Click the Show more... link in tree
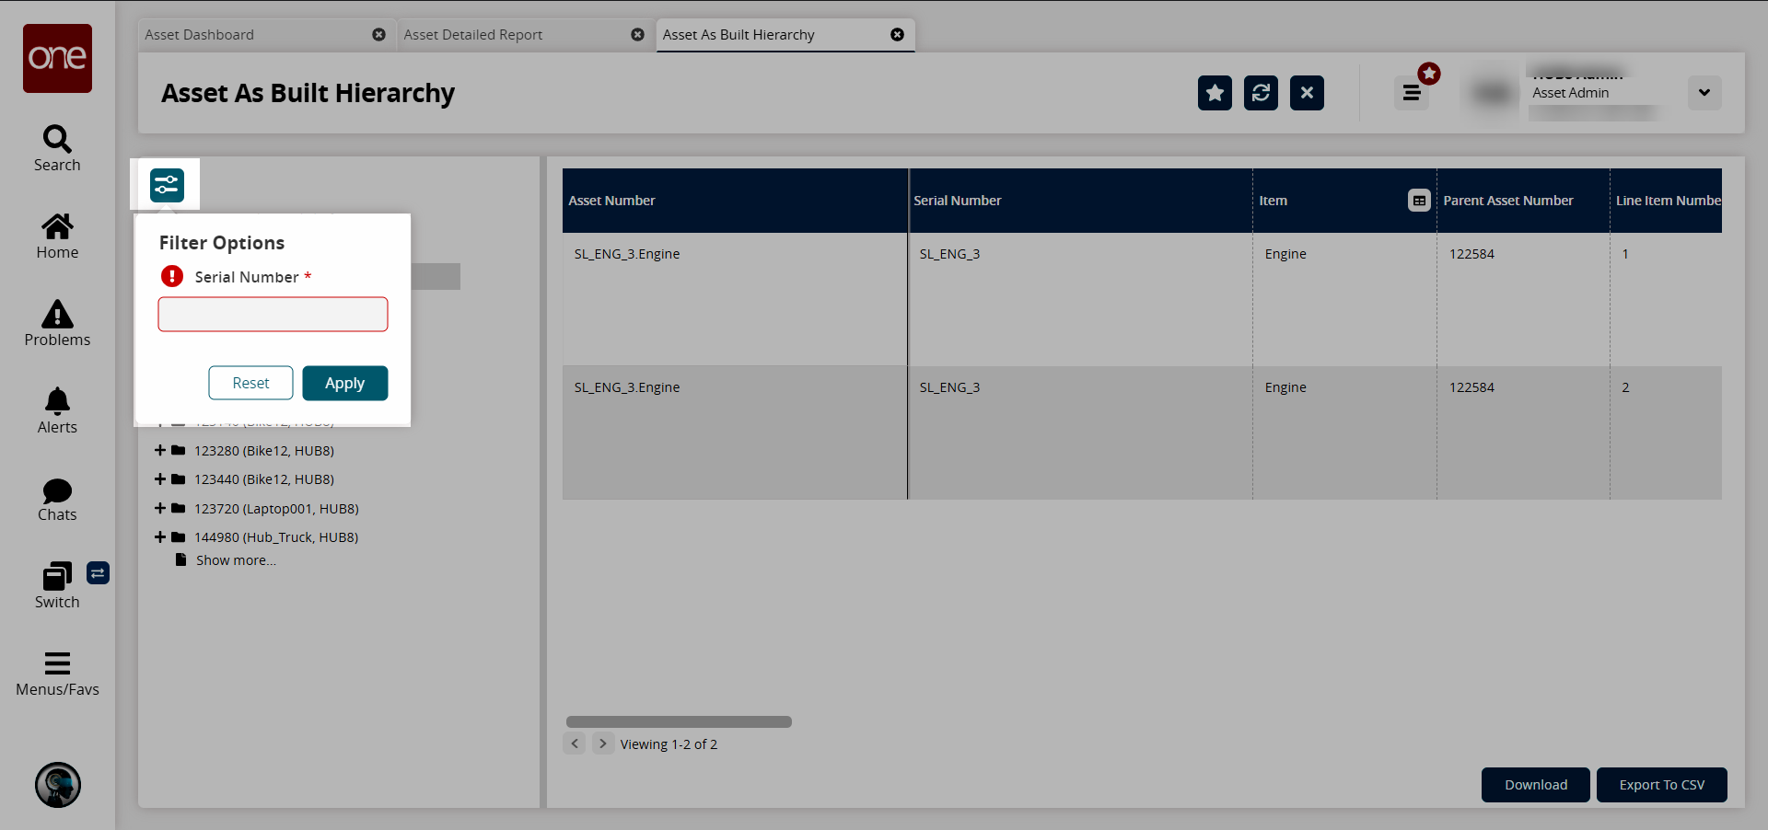 [x=236, y=560]
